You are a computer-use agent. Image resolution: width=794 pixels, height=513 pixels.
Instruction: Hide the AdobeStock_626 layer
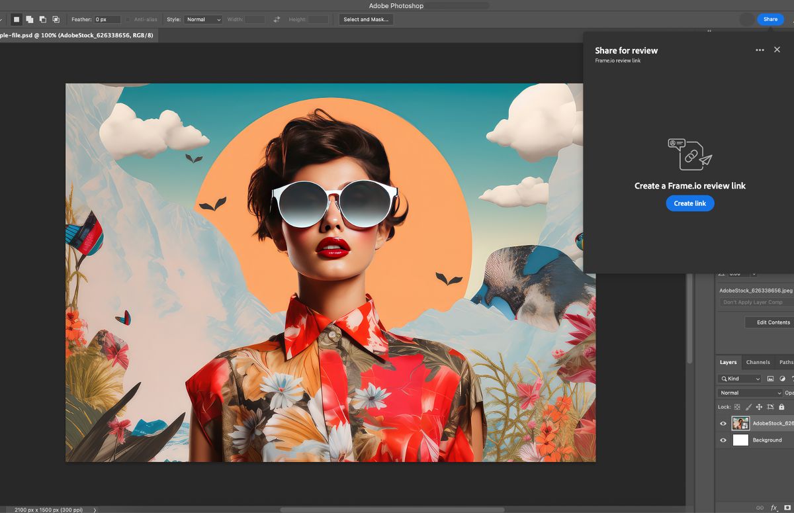coord(723,423)
